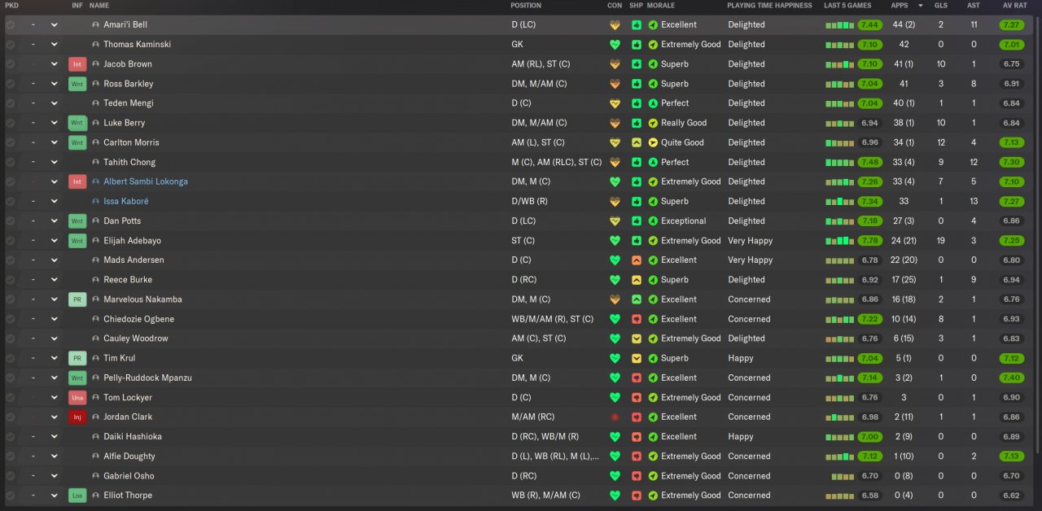Sort by the APPS column header

click(900, 6)
